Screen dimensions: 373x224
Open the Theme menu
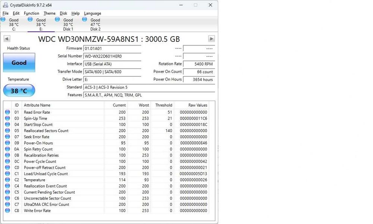[50, 13]
